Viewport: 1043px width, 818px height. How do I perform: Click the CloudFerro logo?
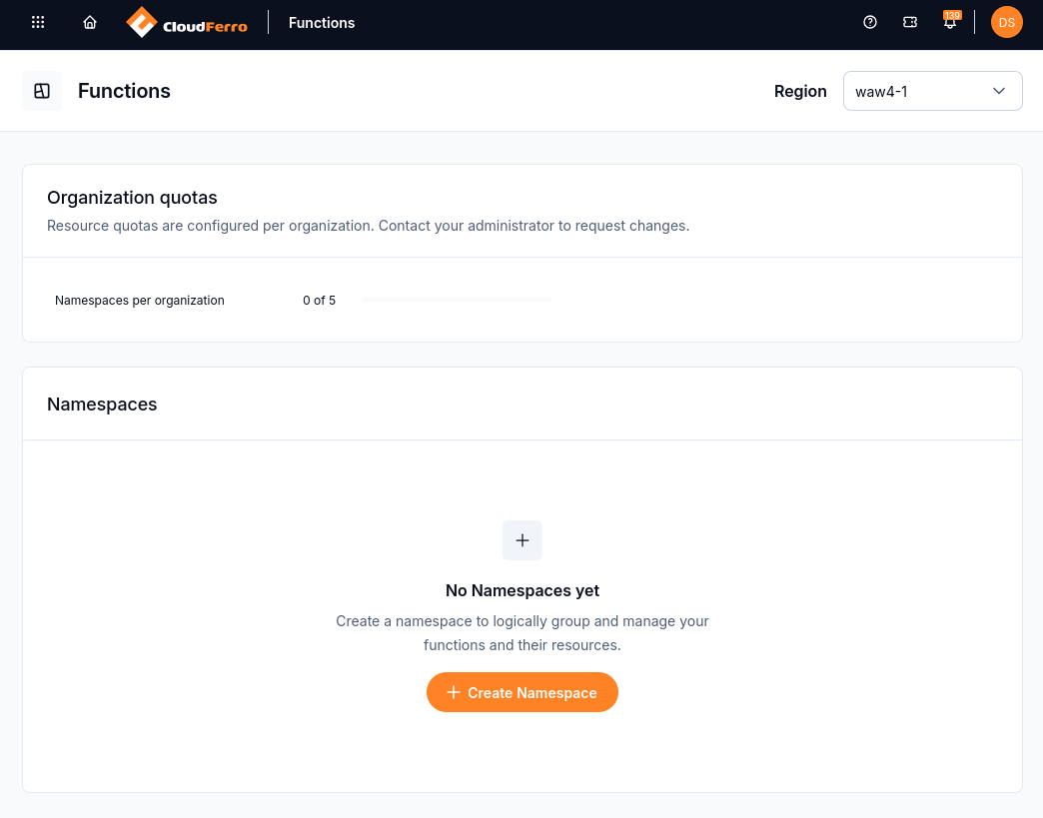coord(187,23)
